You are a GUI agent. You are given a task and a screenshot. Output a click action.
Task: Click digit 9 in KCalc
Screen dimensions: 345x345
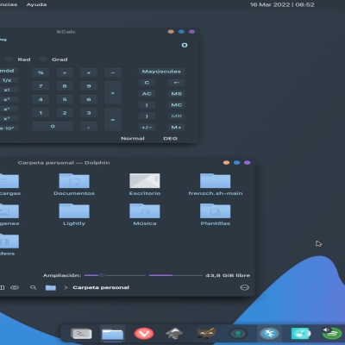89,86
